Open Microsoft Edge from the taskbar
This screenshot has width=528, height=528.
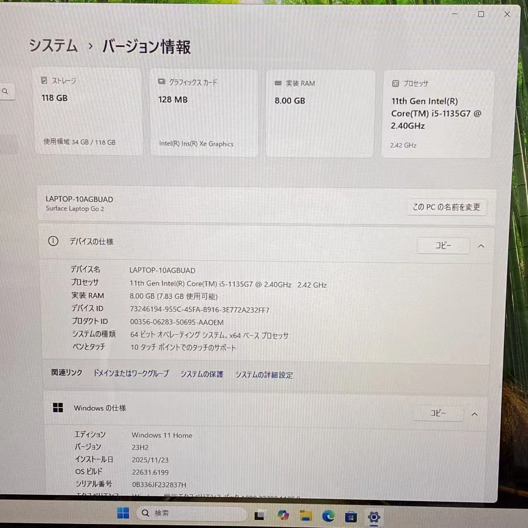click(328, 515)
